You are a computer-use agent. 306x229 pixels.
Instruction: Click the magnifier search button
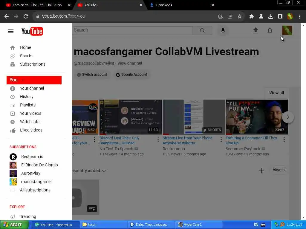pyautogui.click(x=202, y=30)
